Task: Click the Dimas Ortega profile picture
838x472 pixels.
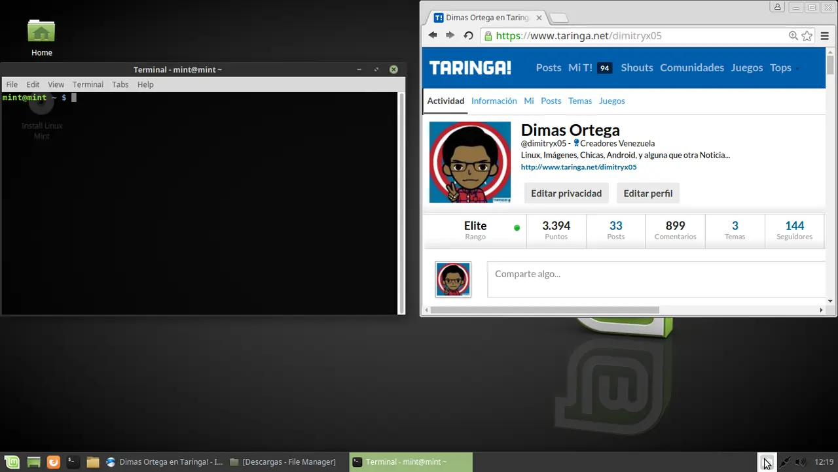Action: (x=469, y=161)
